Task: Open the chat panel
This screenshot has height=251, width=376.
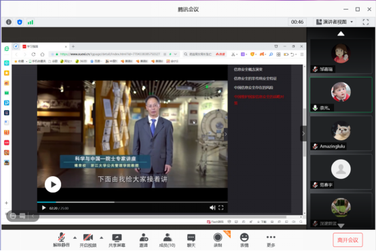Action: point(191,240)
